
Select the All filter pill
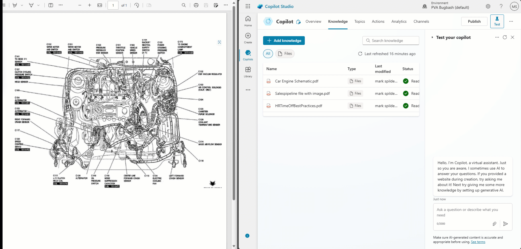point(268,53)
